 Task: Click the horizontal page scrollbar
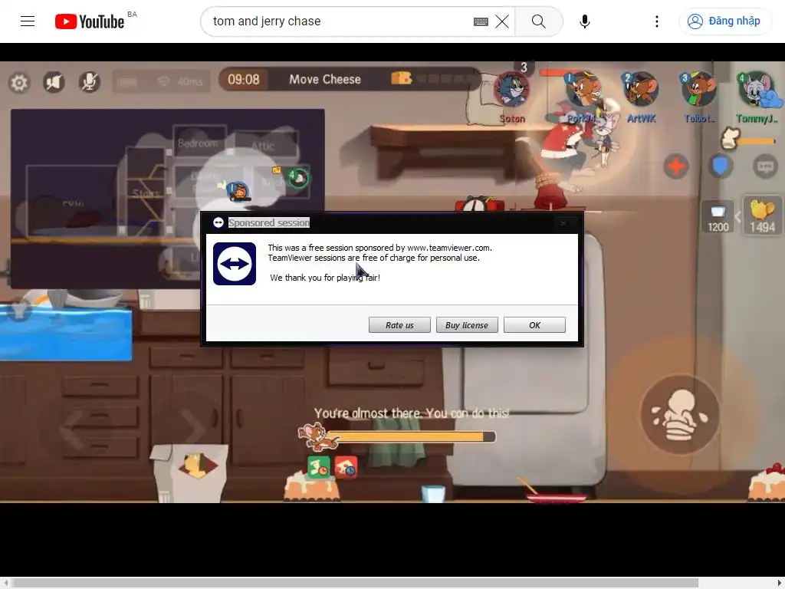tap(355, 583)
